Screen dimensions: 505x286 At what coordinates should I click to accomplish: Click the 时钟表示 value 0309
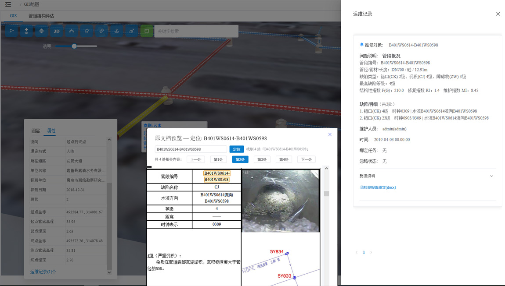point(217,224)
